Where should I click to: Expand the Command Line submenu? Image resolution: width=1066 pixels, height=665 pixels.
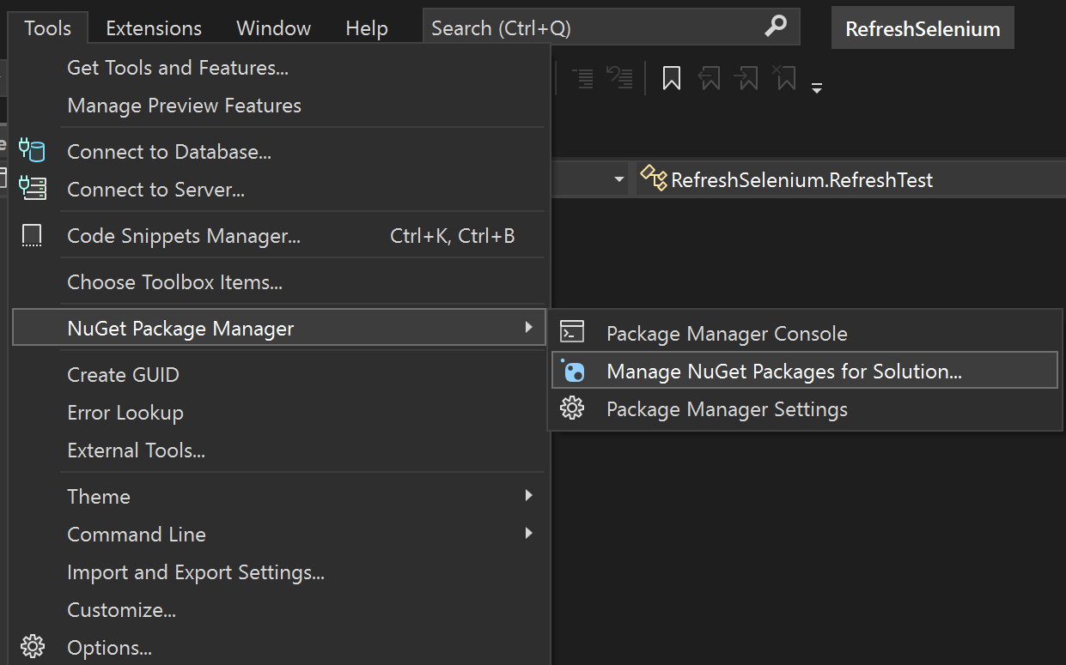528,534
